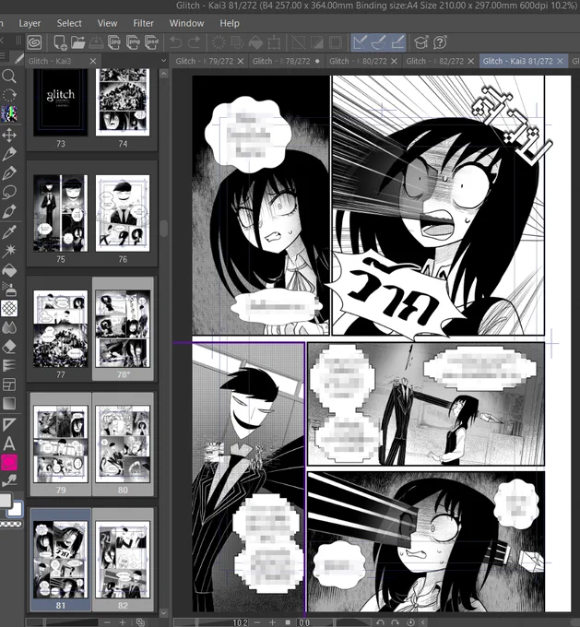Click the page manager scroll down arrow

[x=163, y=612]
